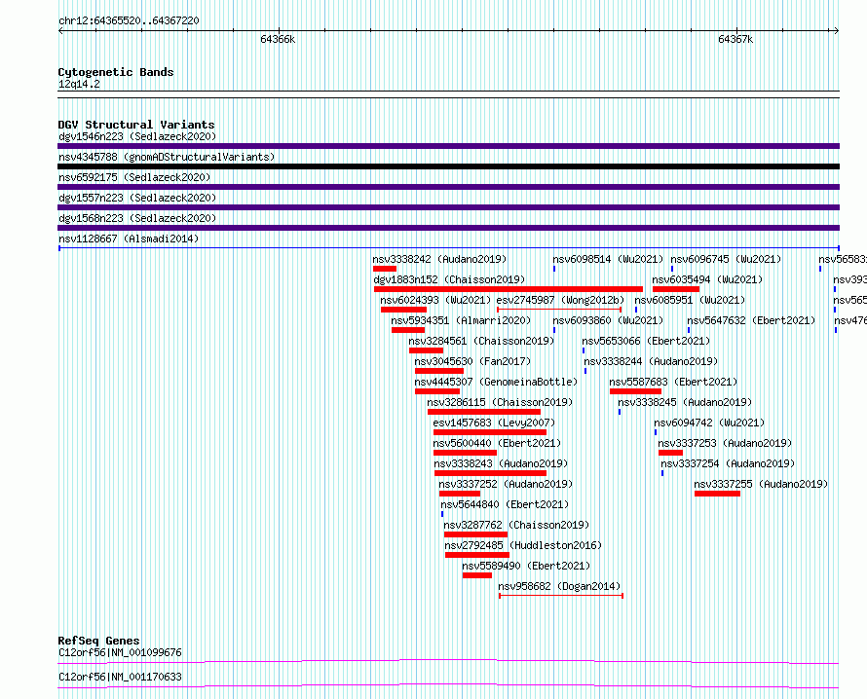
Task: Click the nsv3284561 (Chaisson2019) label
Action: [481, 341]
